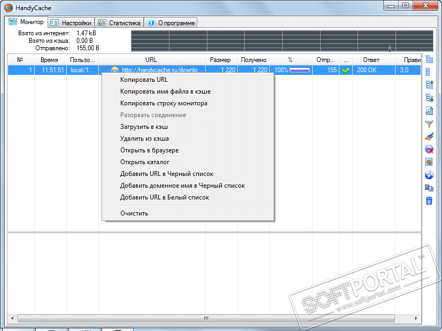Image resolution: width=442 pixels, height=331 pixels.
Task: Select Открыть в браузере
Action: pyautogui.click(x=188, y=150)
